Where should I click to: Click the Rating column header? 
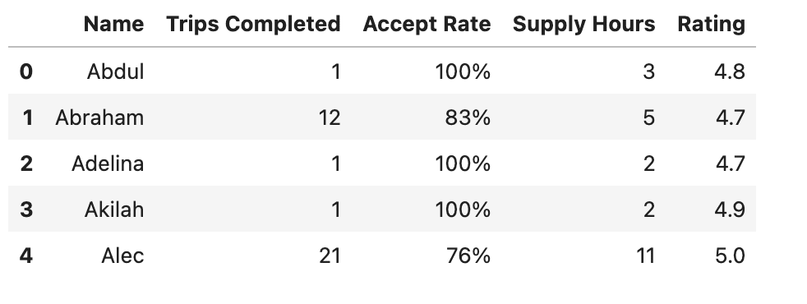click(x=712, y=24)
